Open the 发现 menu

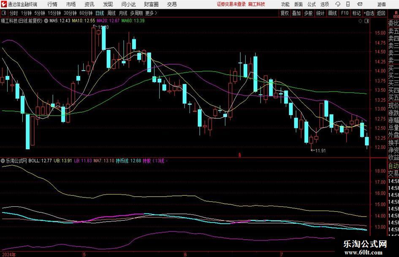point(108,4)
